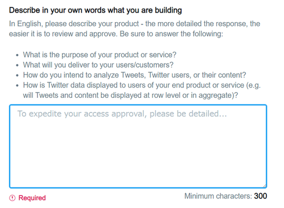284x208 pixels.
Task: Focus the product description text area
Action: tap(138, 146)
